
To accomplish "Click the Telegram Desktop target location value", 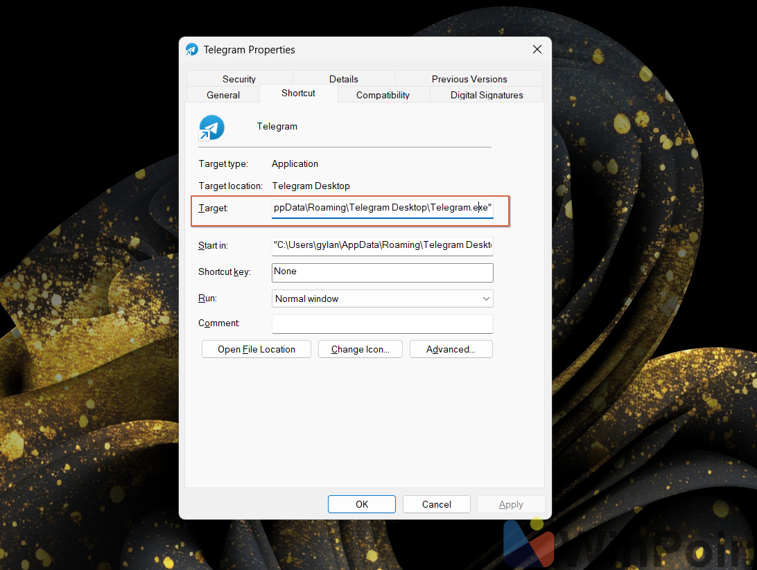I will (x=311, y=186).
